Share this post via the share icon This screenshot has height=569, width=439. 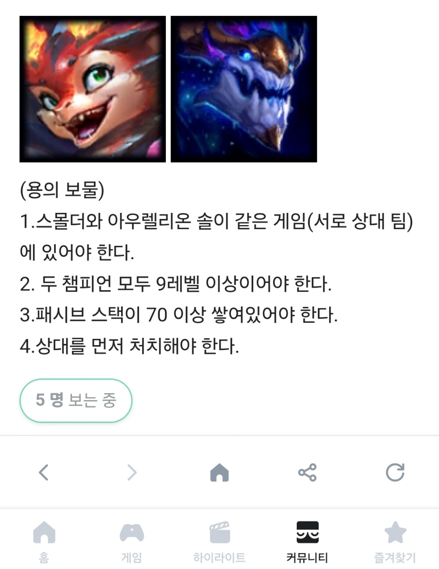307,473
